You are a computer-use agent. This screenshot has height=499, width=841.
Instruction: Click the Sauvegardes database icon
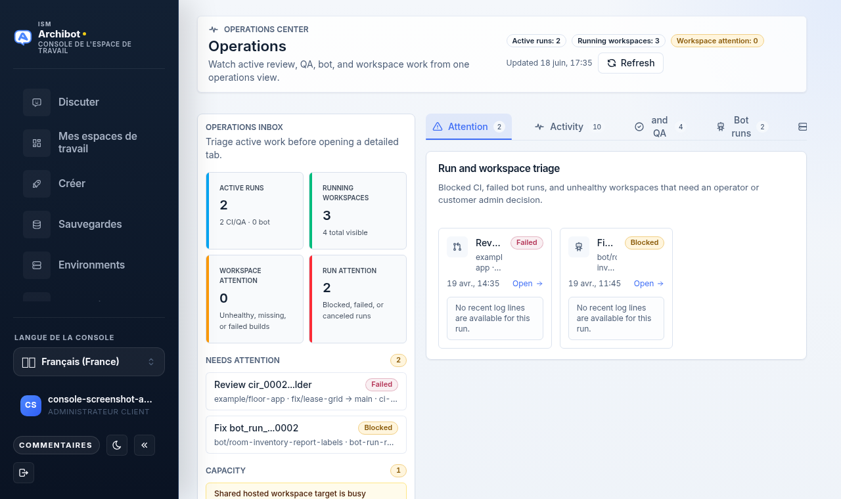[37, 225]
